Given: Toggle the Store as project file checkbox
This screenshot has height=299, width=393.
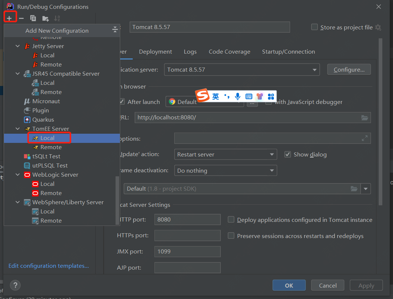Looking at the screenshot, I should coord(314,27).
